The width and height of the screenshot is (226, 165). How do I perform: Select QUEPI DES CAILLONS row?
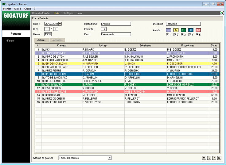[127, 63]
